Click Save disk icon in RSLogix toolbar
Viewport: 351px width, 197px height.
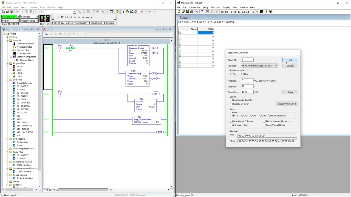pos(12,11)
